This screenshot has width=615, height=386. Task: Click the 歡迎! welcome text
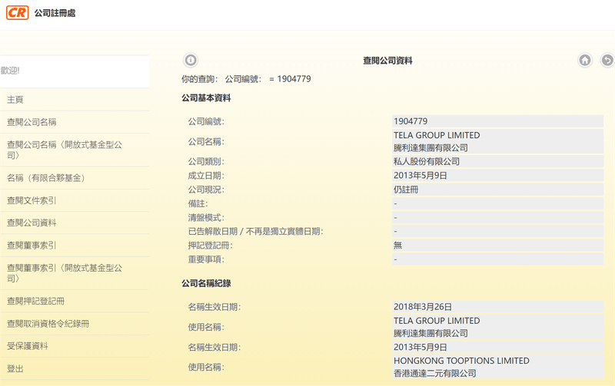[10, 71]
